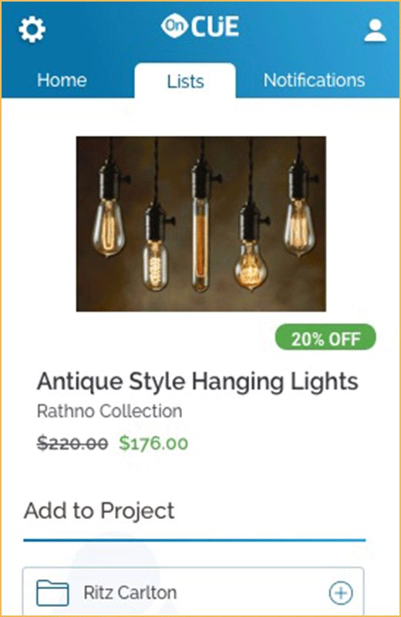The width and height of the screenshot is (401, 617).
Task: Open the Notifications tab
Action: point(314,80)
